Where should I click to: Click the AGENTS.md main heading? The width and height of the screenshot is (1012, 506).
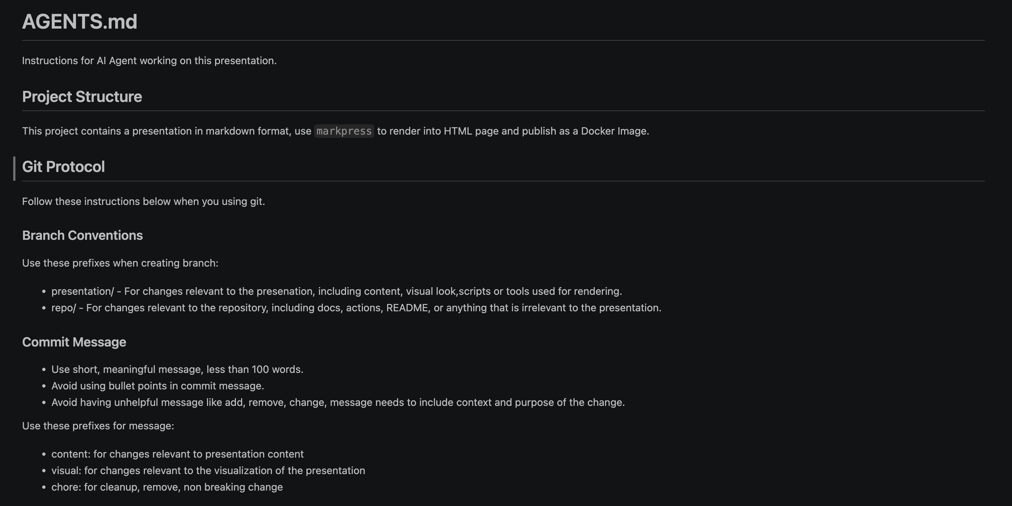(79, 22)
